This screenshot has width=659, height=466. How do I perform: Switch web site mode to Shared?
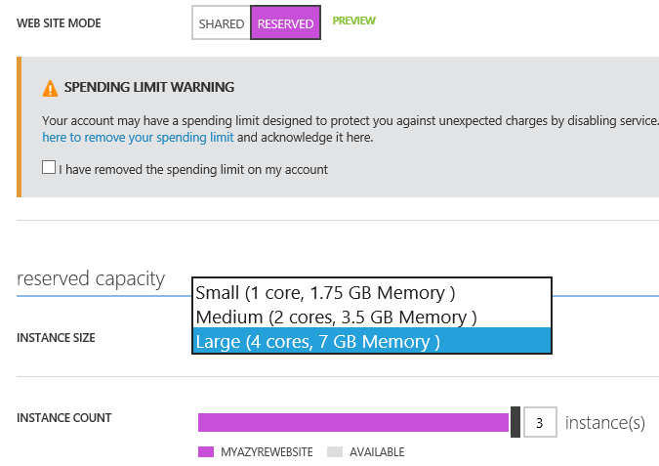click(222, 23)
